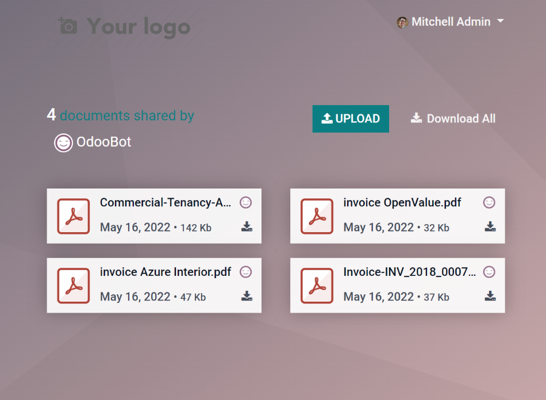Click the PDF icon for invoice Azure Interior.pdf
546x400 pixels.
(x=74, y=285)
